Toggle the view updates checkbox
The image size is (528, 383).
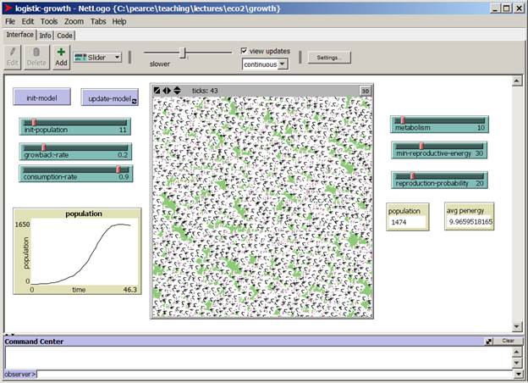pos(245,51)
